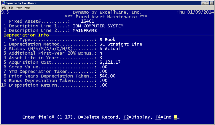215x125 pixels.
Task: Click description value IBM COMPUTER SYSTEM
Action: 98,26
